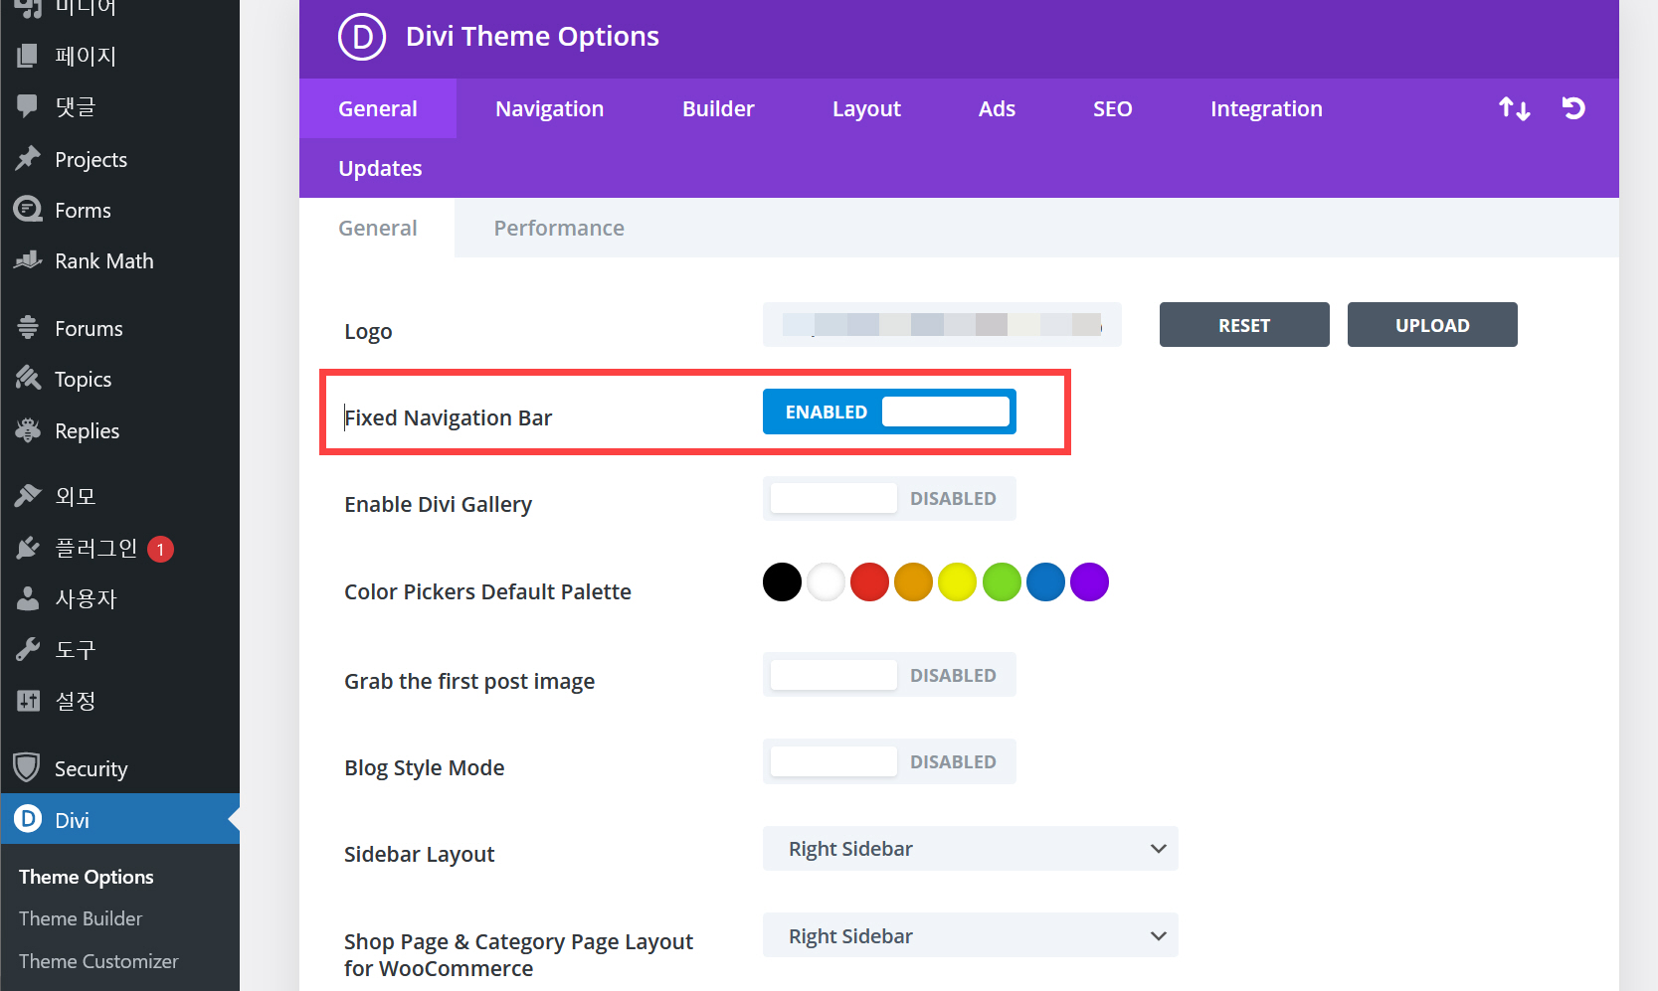1658x991 pixels.
Task: Open Shop Page & Category Page Layout dropdown
Action: tap(971, 935)
